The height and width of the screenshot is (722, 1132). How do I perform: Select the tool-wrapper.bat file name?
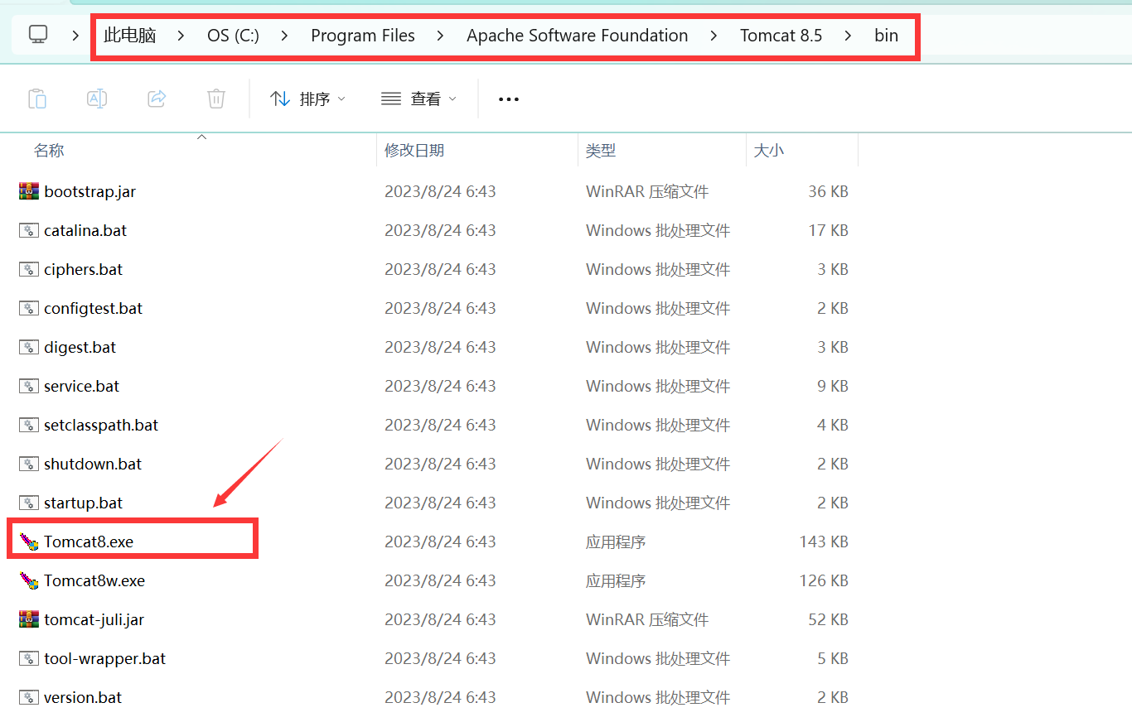(105, 658)
